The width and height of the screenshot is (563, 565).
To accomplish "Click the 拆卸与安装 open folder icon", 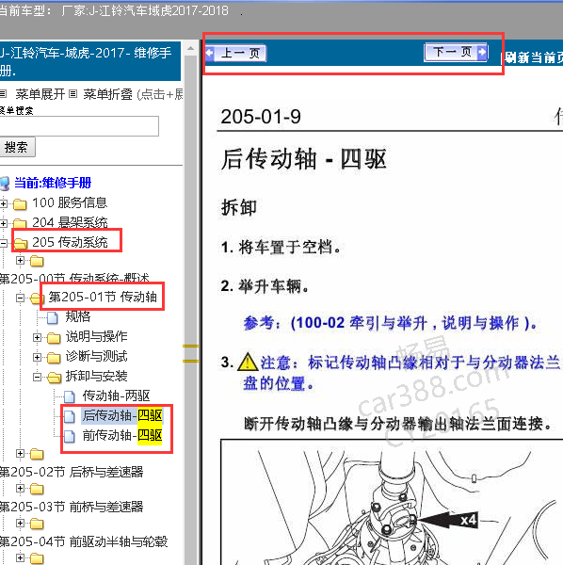I will pos(55,378).
